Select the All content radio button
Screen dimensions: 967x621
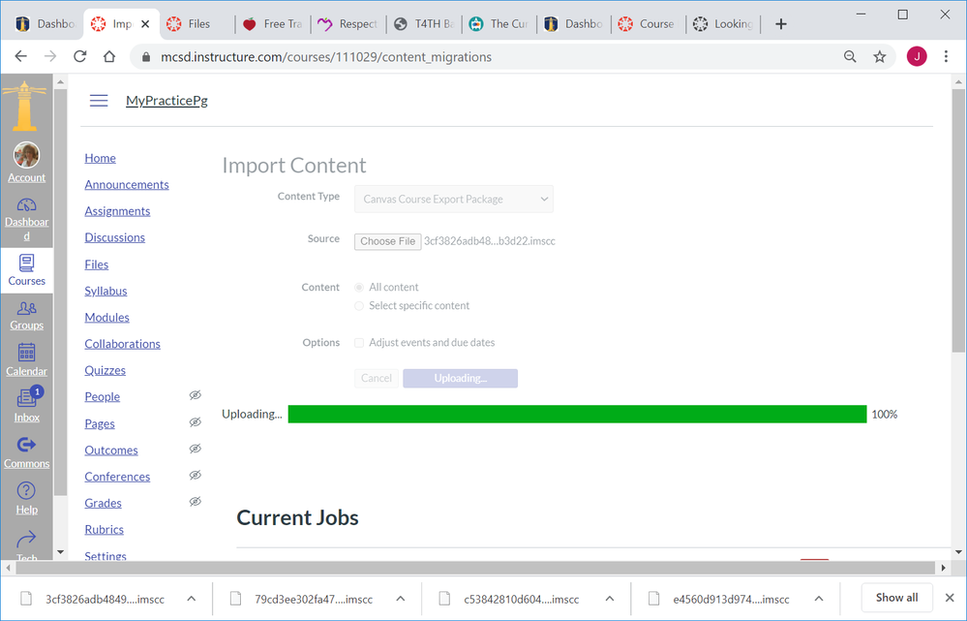pyautogui.click(x=359, y=288)
